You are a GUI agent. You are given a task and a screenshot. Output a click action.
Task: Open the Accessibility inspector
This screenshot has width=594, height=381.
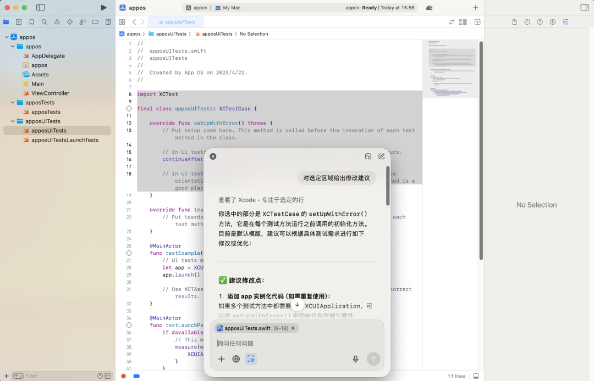[553, 22]
